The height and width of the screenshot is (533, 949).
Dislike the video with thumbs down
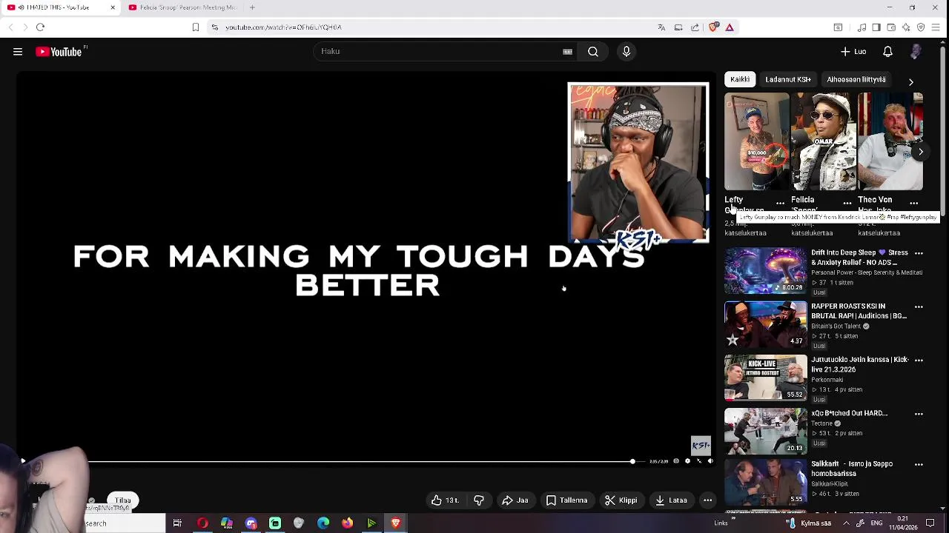point(479,500)
